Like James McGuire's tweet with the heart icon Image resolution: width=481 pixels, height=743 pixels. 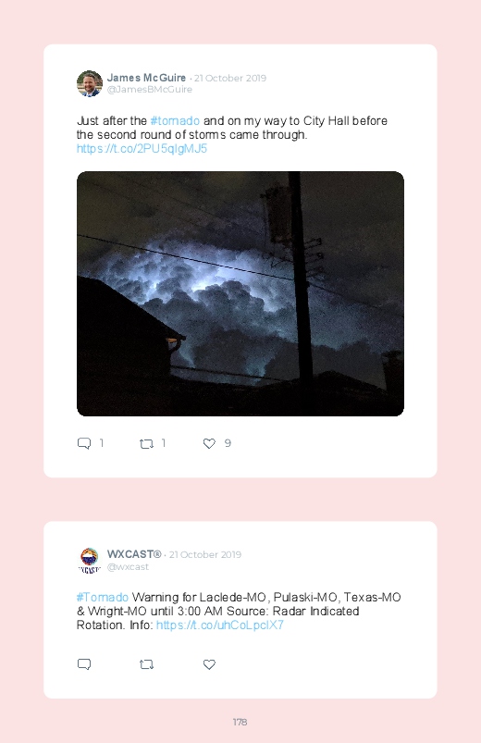[x=209, y=443]
